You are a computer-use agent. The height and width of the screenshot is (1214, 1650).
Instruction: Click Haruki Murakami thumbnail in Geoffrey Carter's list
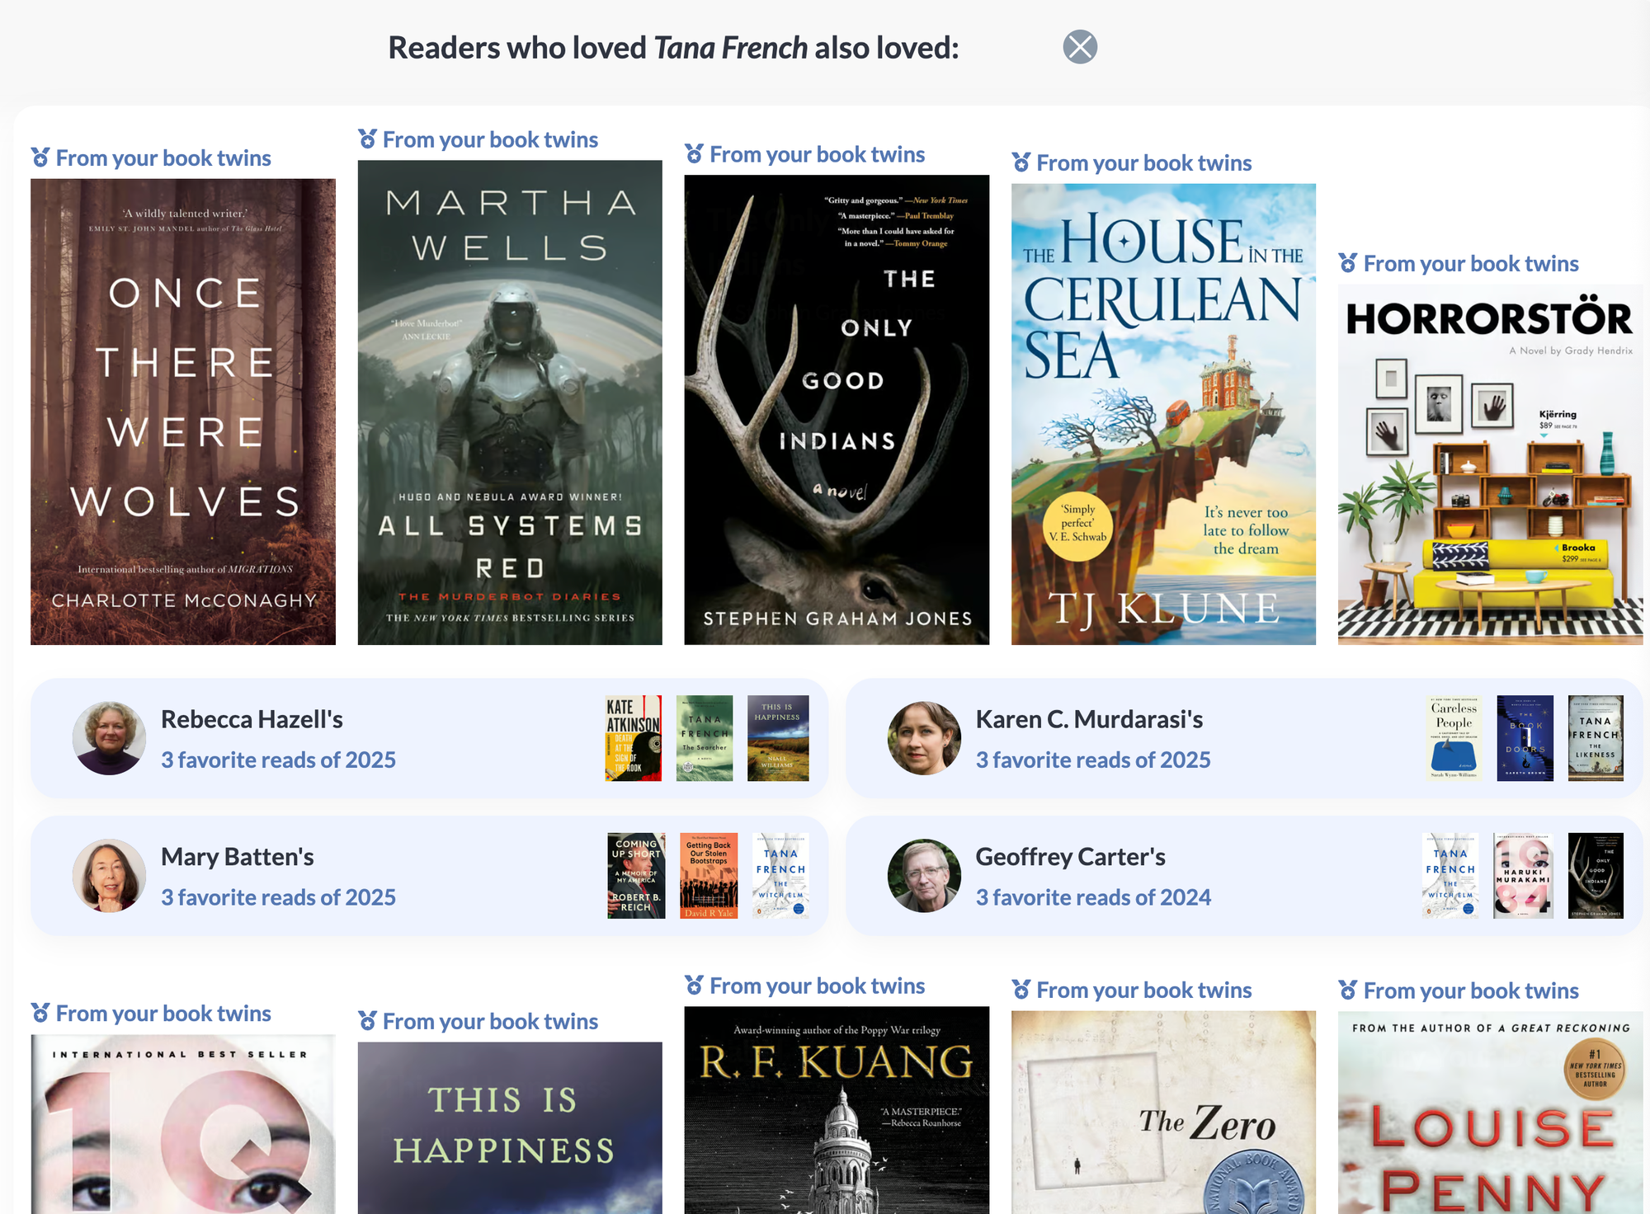1523,875
